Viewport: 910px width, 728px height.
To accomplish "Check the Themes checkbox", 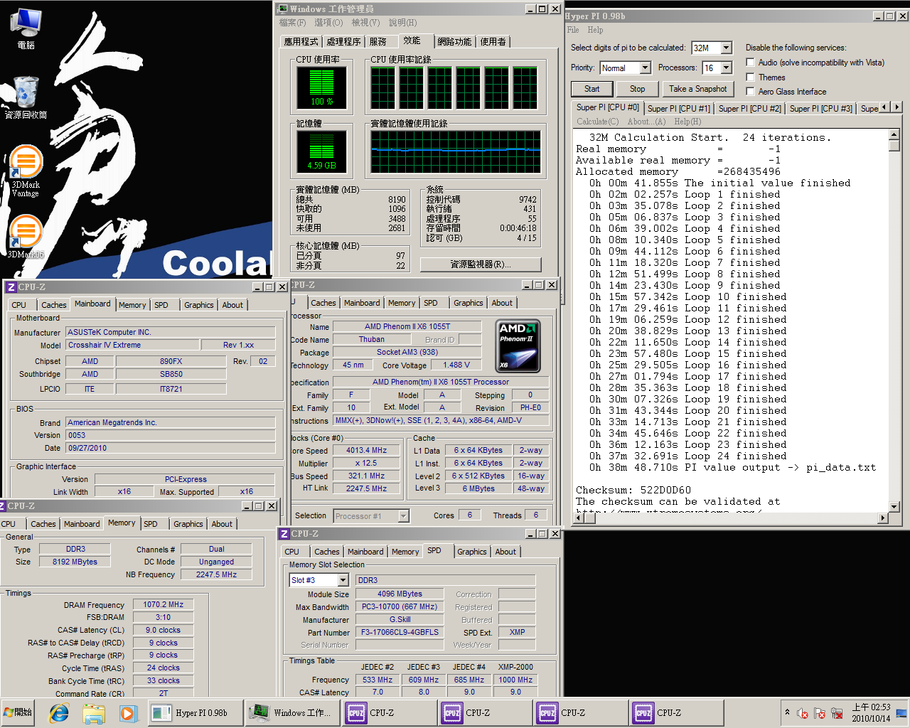I will tap(750, 77).
